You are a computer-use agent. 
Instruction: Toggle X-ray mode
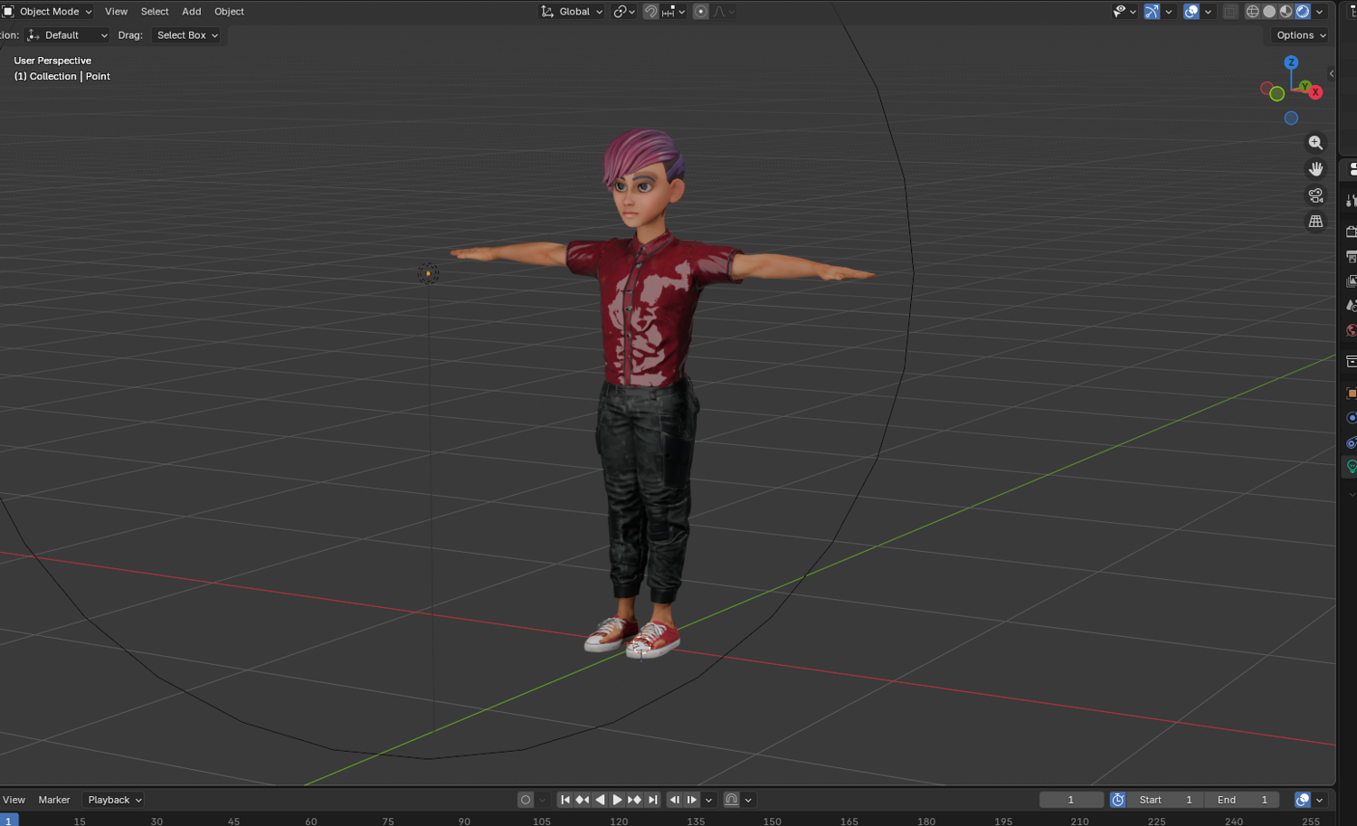1230,12
